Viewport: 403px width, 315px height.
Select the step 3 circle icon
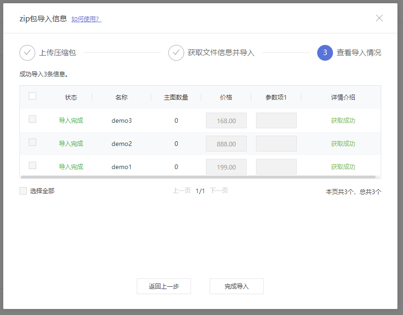[x=325, y=53]
